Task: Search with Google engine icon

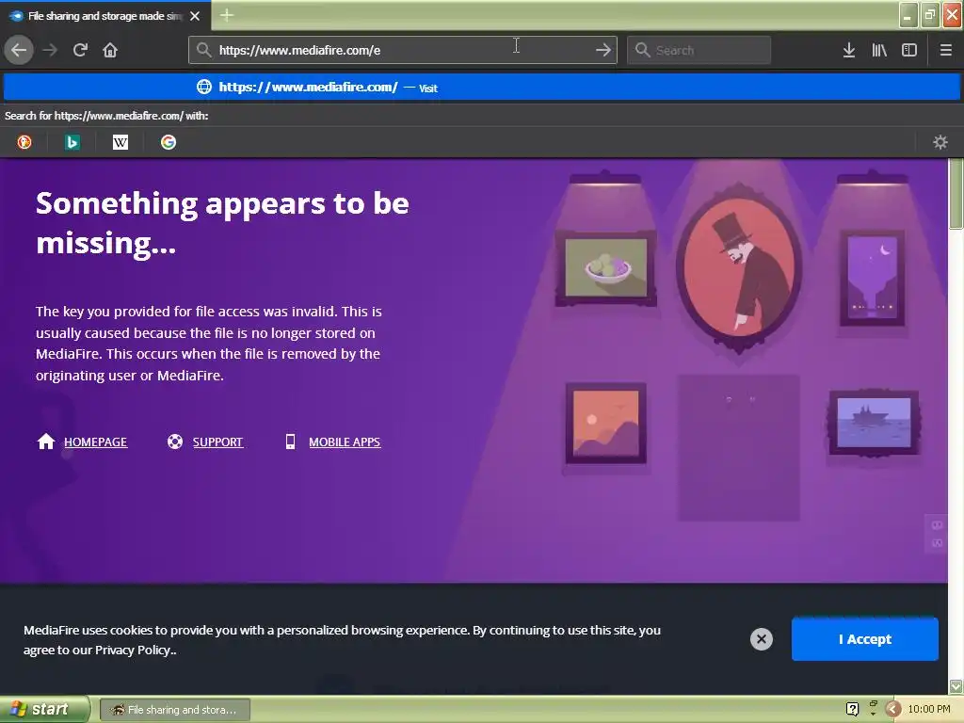Action: click(169, 142)
